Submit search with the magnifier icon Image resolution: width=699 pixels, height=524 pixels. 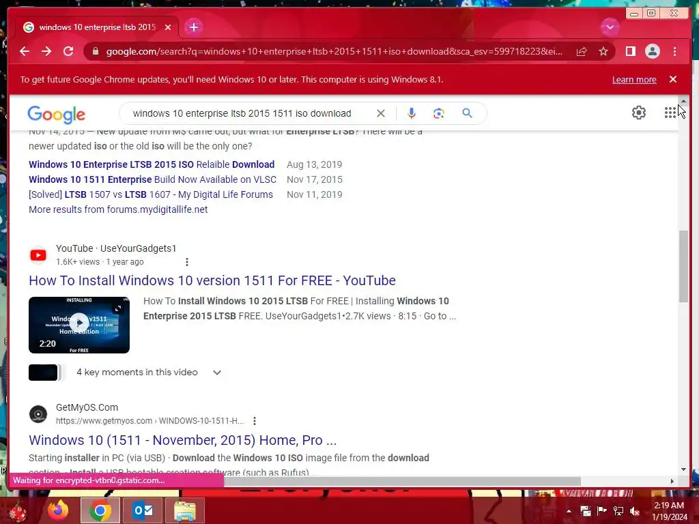[x=467, y=113]
